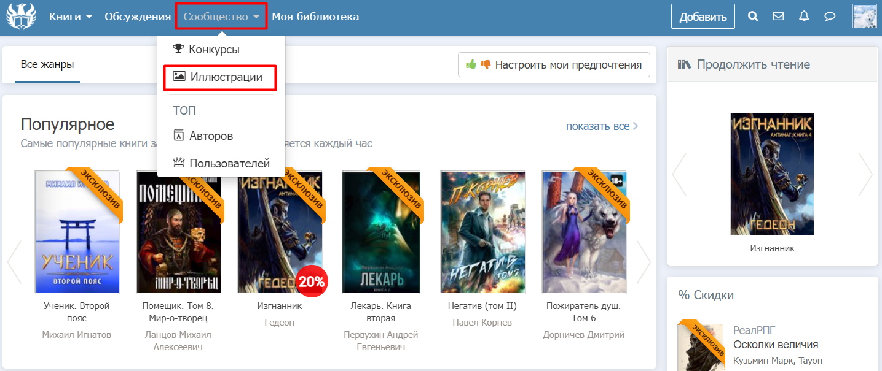Choose Конкурсы in the dropdown menu

click(213, 49)
